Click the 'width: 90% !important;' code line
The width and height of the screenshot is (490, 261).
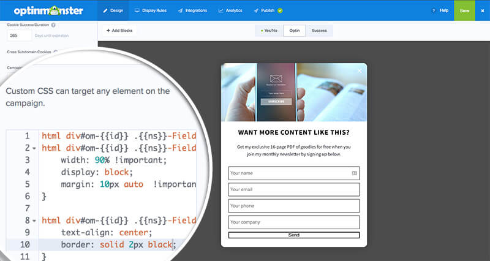(x=114, y=160)
